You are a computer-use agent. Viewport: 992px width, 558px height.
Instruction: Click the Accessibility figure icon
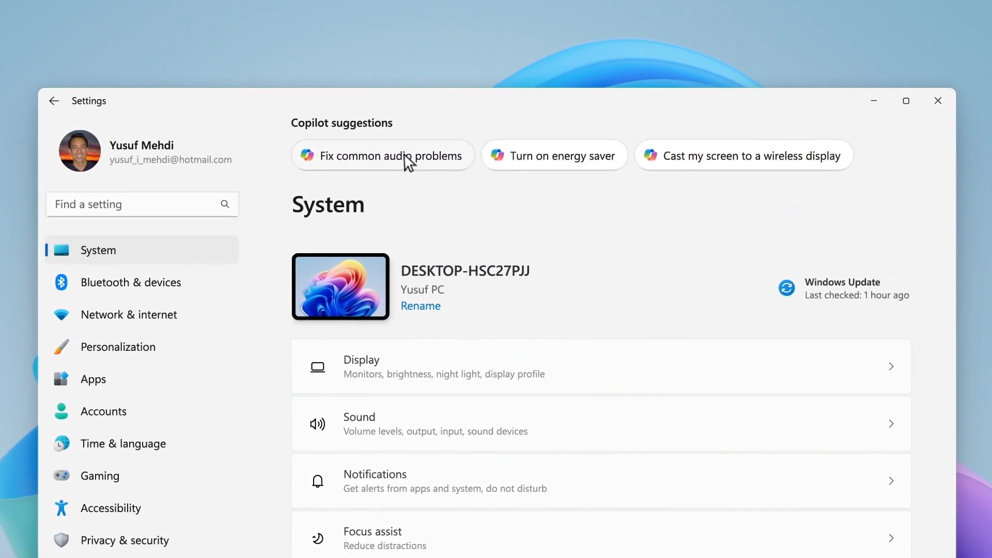[x=61, y=508]
